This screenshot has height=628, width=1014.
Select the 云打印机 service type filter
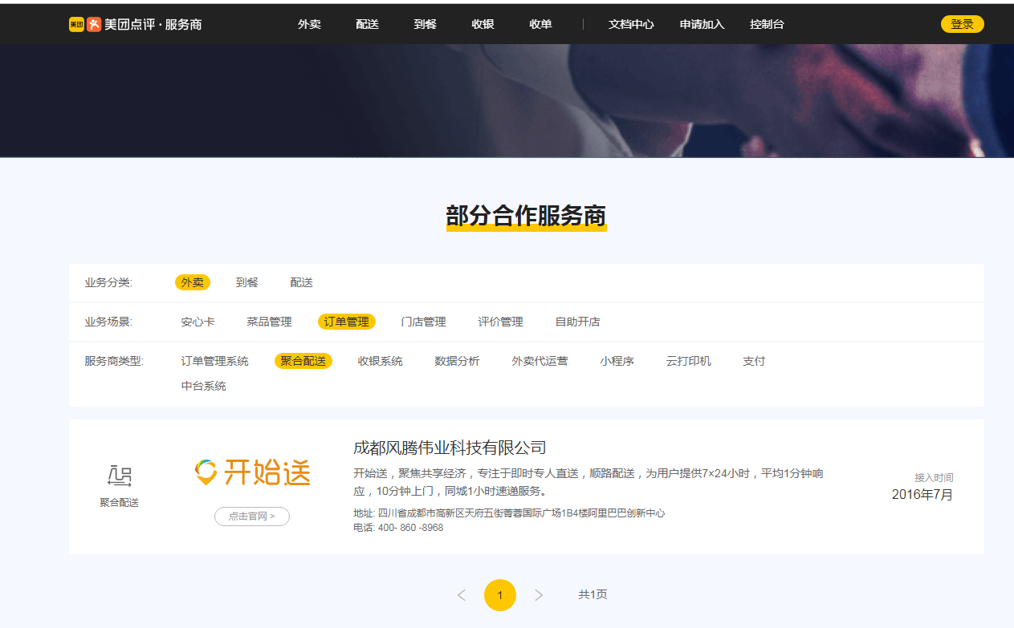tap(687, 361)
